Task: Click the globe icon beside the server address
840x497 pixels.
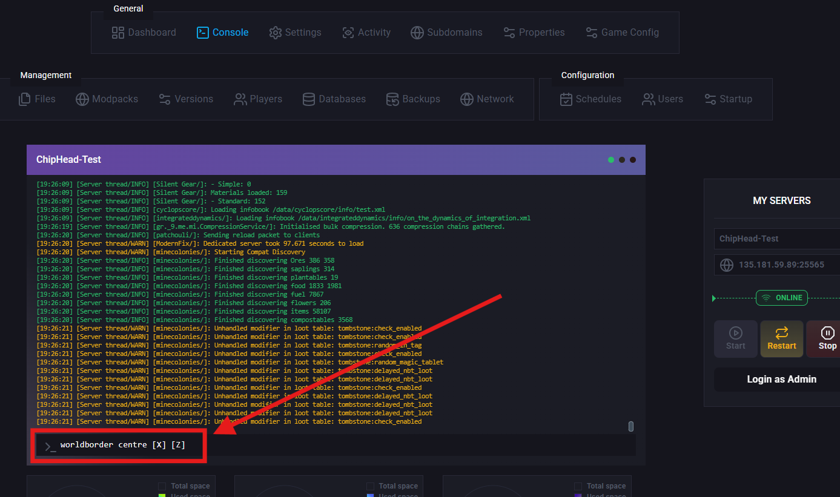Action: click(727, 265)
